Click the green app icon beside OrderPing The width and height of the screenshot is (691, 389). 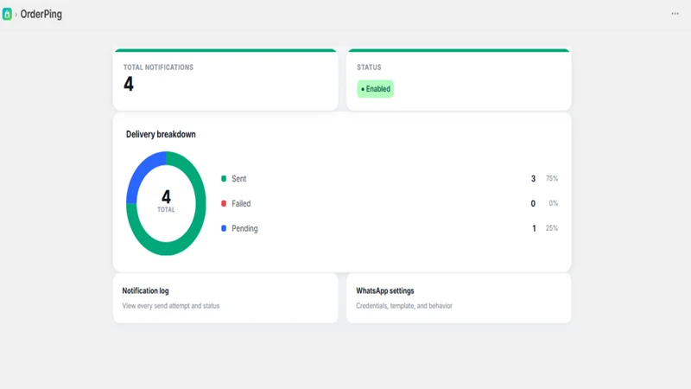click(7, 14)
